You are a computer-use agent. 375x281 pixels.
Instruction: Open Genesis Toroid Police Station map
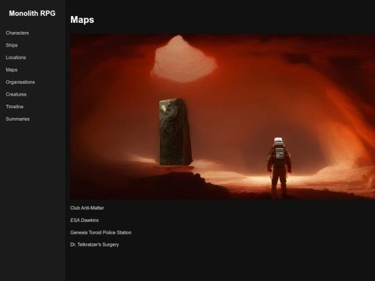pos(101,232)
